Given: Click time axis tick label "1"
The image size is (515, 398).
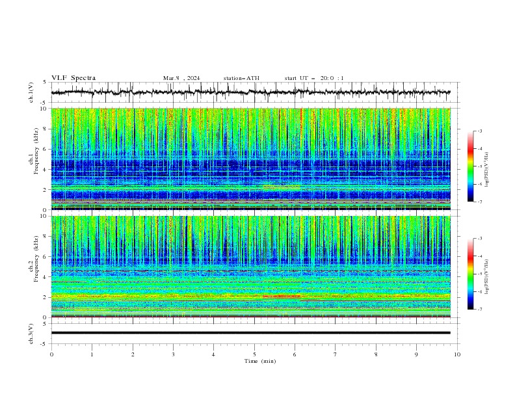Looking at the screenshot, I should [92, 354].
